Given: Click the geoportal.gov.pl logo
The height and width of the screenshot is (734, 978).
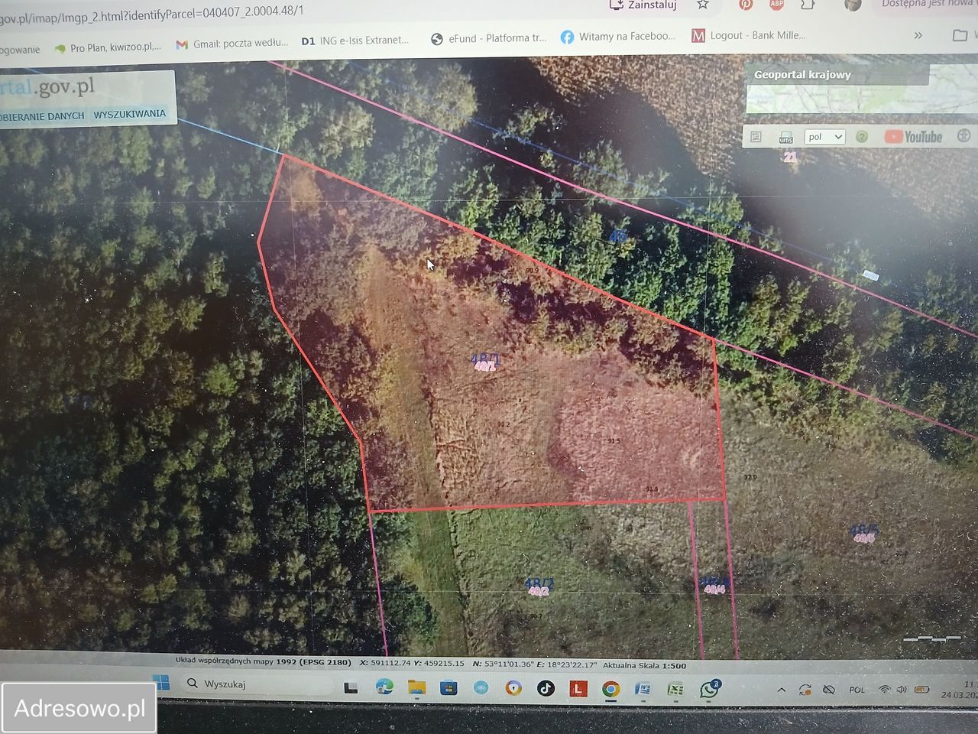Looking at the screenshot, I should tap(47, 87).
